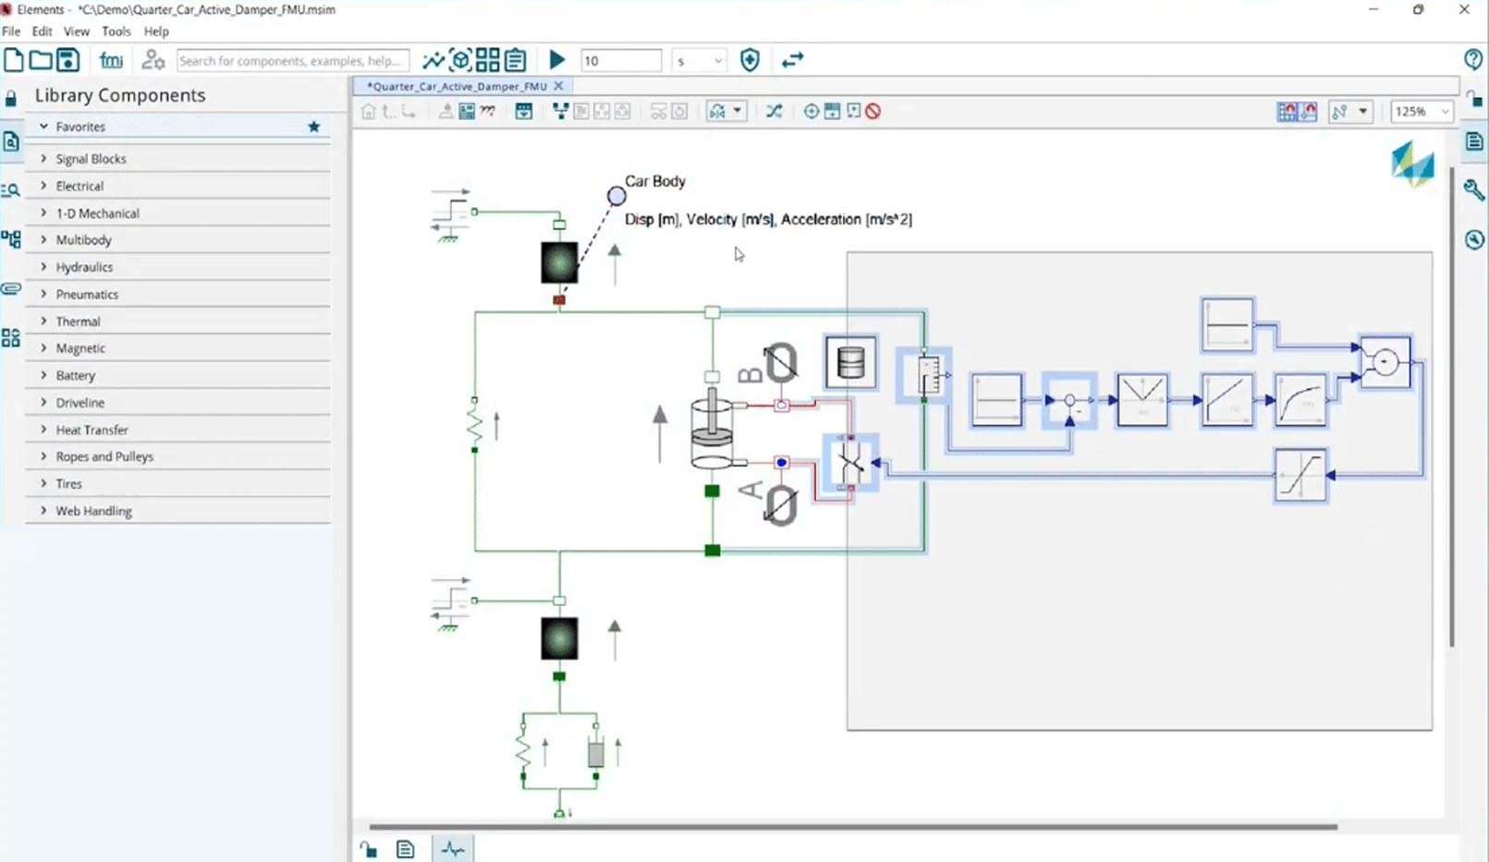Click the help question mark icon

click(x=1473, y=59)
